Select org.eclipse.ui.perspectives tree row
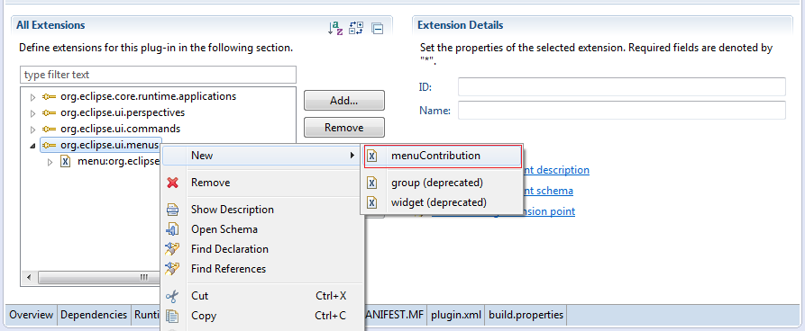This screenshot has height=331, width=805. (123, 112)
